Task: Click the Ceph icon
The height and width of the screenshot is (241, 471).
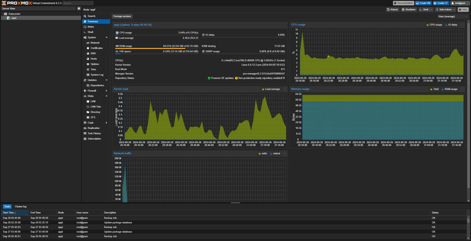Action: (x=85, y=123)
